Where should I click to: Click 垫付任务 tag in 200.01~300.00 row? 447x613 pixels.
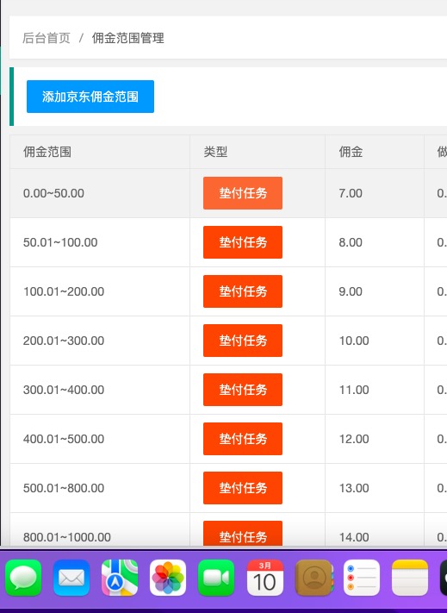tap(243, 341)
